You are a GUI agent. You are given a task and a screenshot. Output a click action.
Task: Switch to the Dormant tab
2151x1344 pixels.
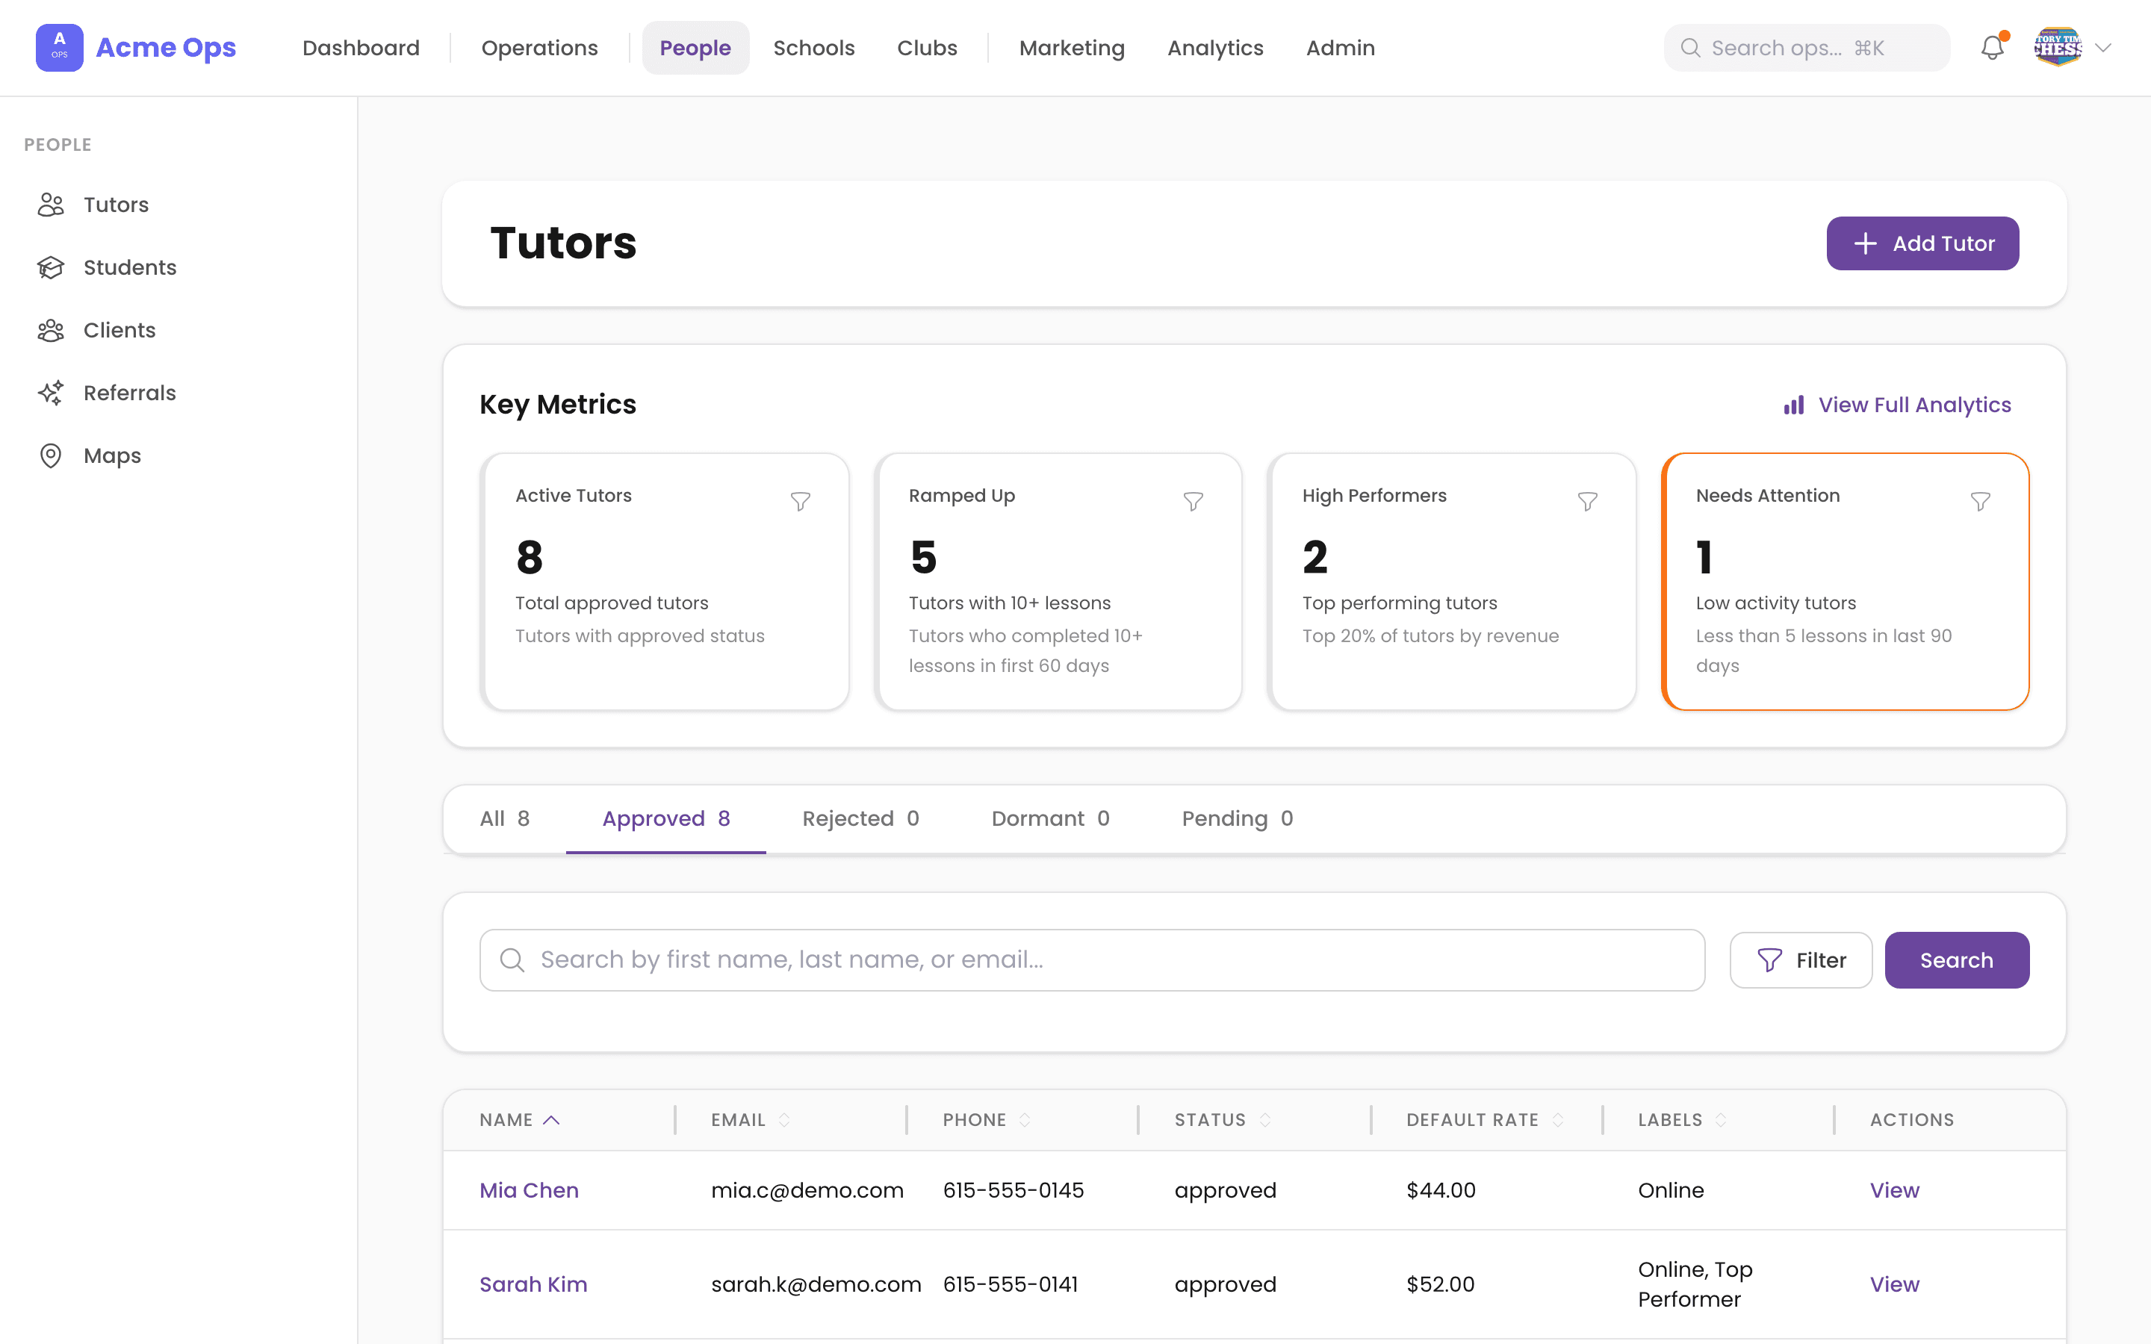click(x=1051, y=818)
